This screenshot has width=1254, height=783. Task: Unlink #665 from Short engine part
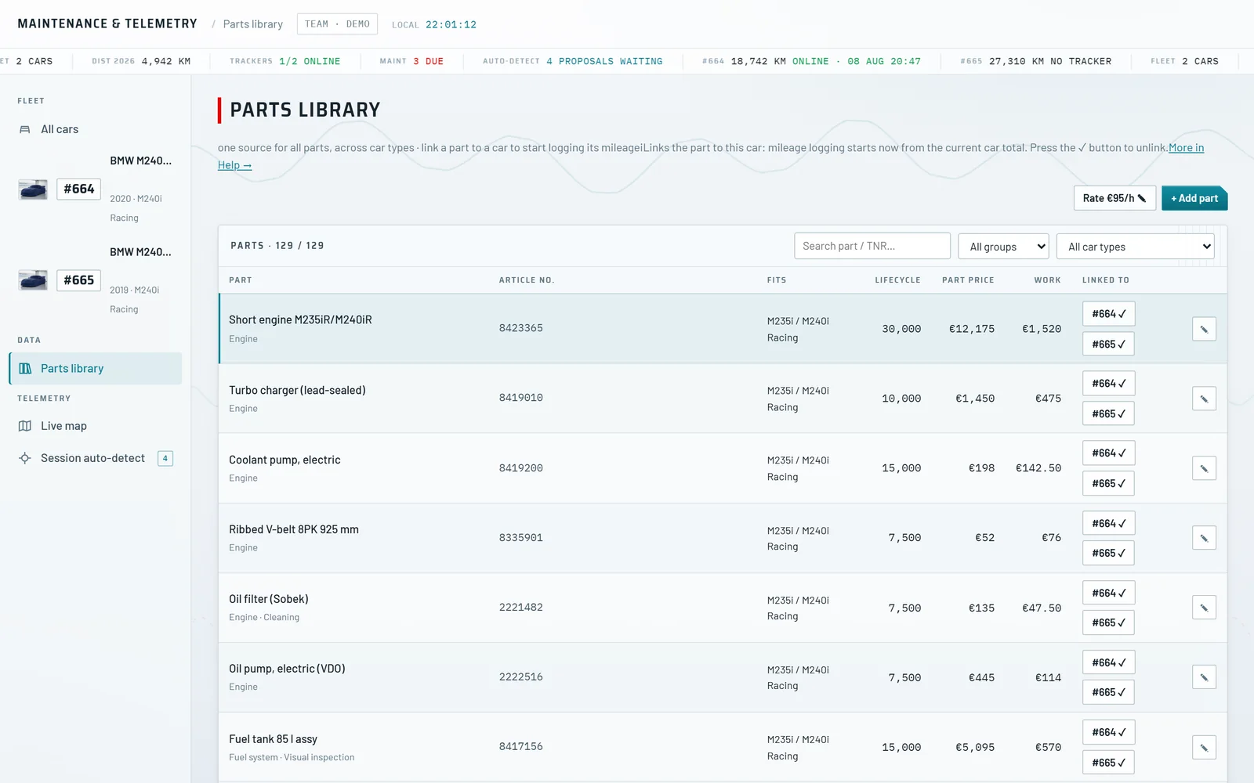1108,344
